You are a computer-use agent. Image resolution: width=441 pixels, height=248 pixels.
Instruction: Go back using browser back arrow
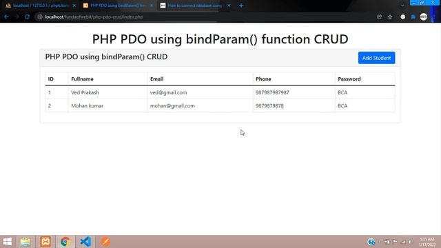click(6, 17)
